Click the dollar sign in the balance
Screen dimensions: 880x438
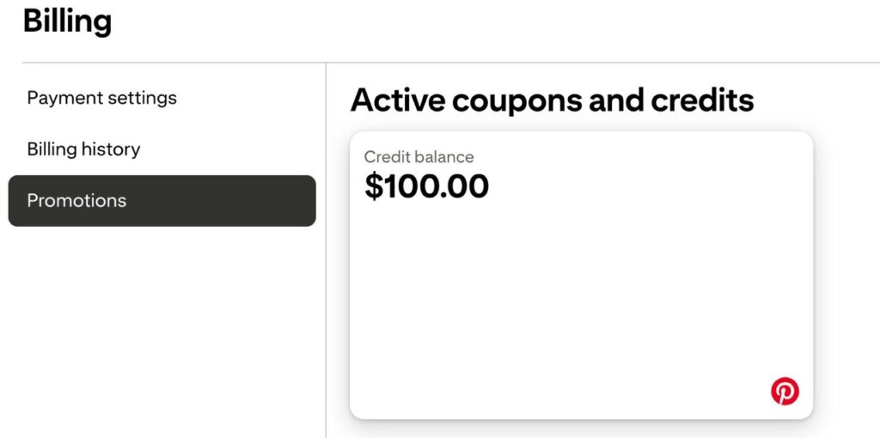pyautogui.click(x=373, y=186)
